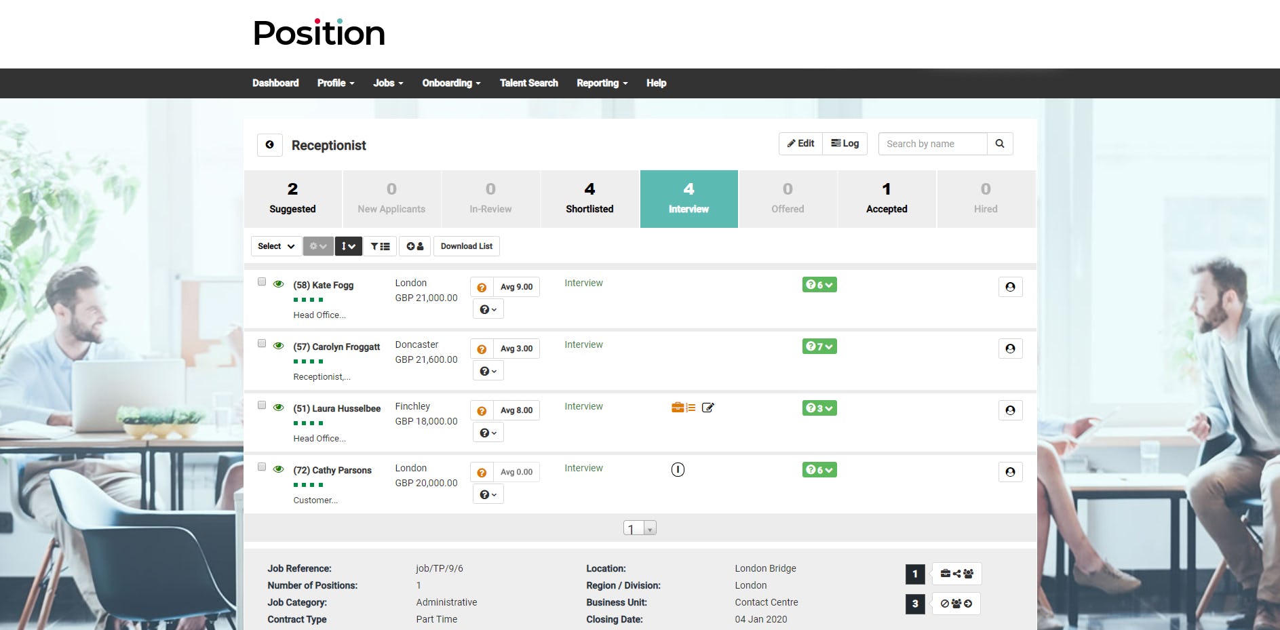Open the sort order icon on toolbar
Screen dimensions: 1280x630
pyautogui.click(x=348, y=246)
